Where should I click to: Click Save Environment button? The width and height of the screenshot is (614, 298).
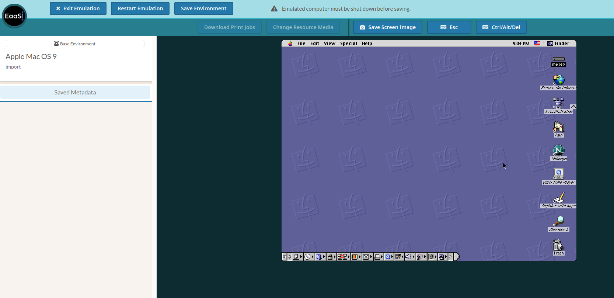(x=203, y=8)
